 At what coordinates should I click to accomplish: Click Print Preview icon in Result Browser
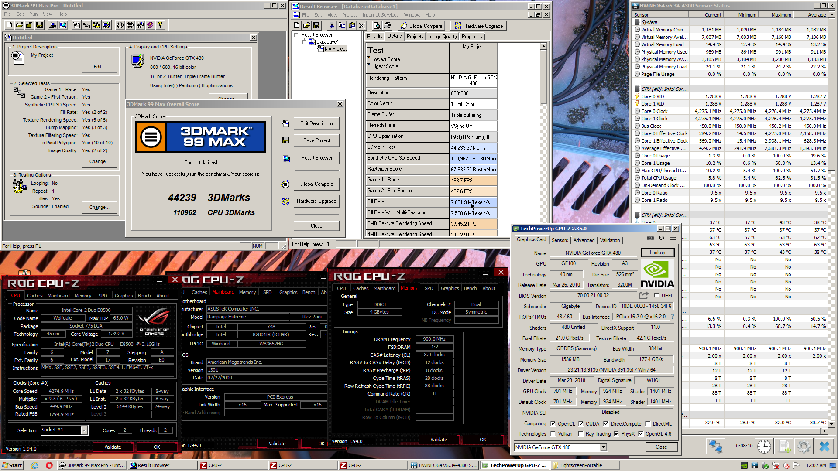pyautogui.click(x=377, y=26)
